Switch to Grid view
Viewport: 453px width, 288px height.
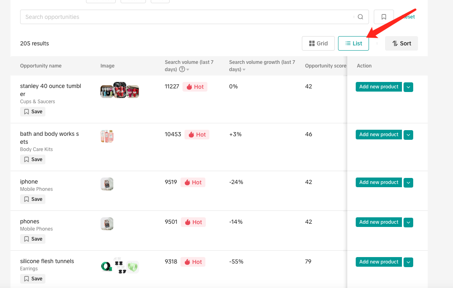pos(318,43)
